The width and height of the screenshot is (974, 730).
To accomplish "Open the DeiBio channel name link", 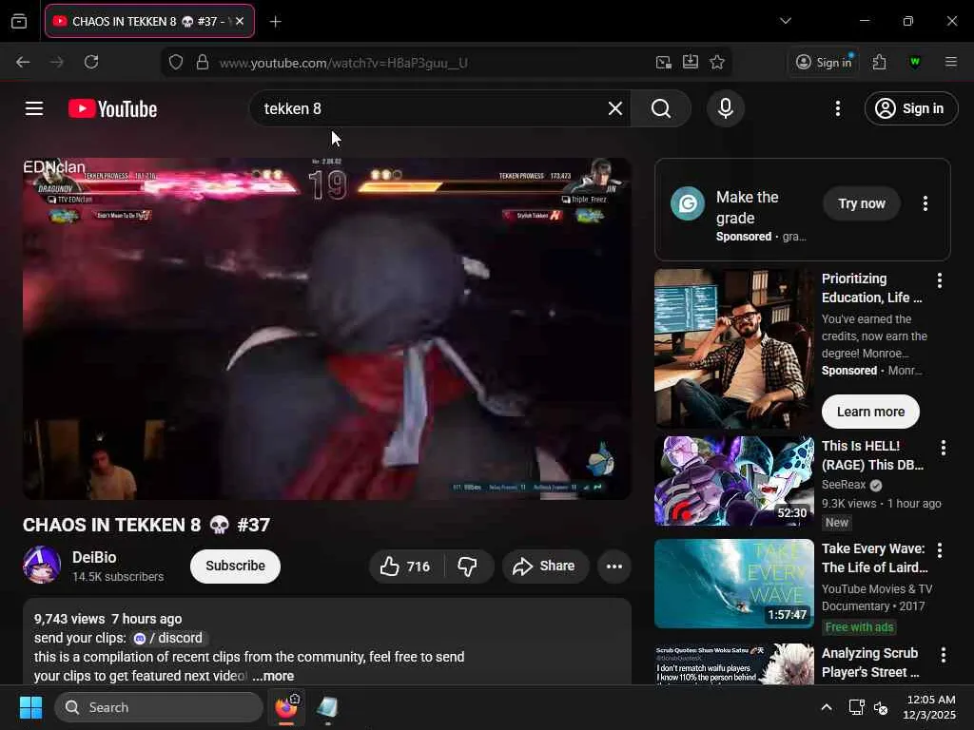I will coord(94,557).
